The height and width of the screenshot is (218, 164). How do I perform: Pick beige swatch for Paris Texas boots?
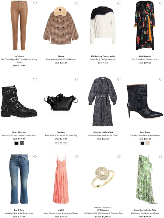(148, 143)
